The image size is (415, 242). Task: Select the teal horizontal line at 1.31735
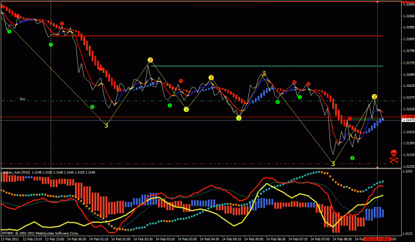pyautogui.click(x=267, y=66)
